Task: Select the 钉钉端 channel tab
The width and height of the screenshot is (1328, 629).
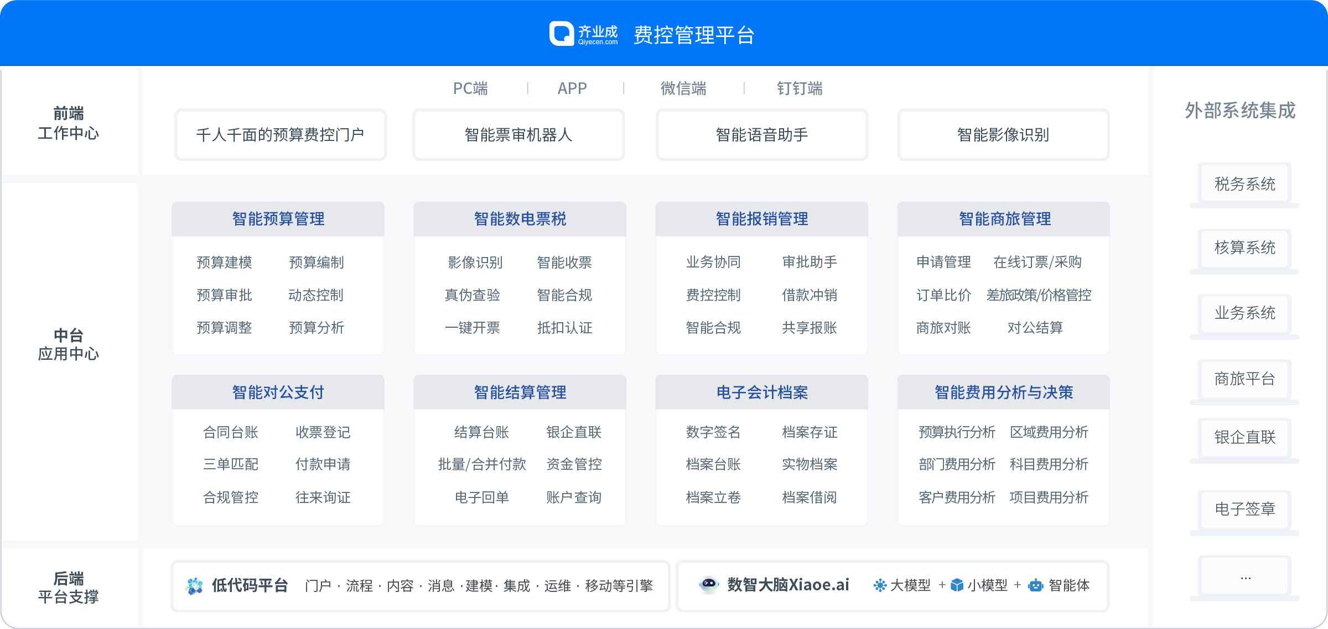Action: point(799,88)
